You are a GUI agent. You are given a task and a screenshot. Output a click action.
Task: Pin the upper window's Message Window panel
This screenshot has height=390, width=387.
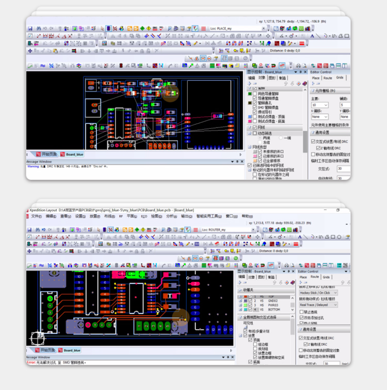coord(237,161)
